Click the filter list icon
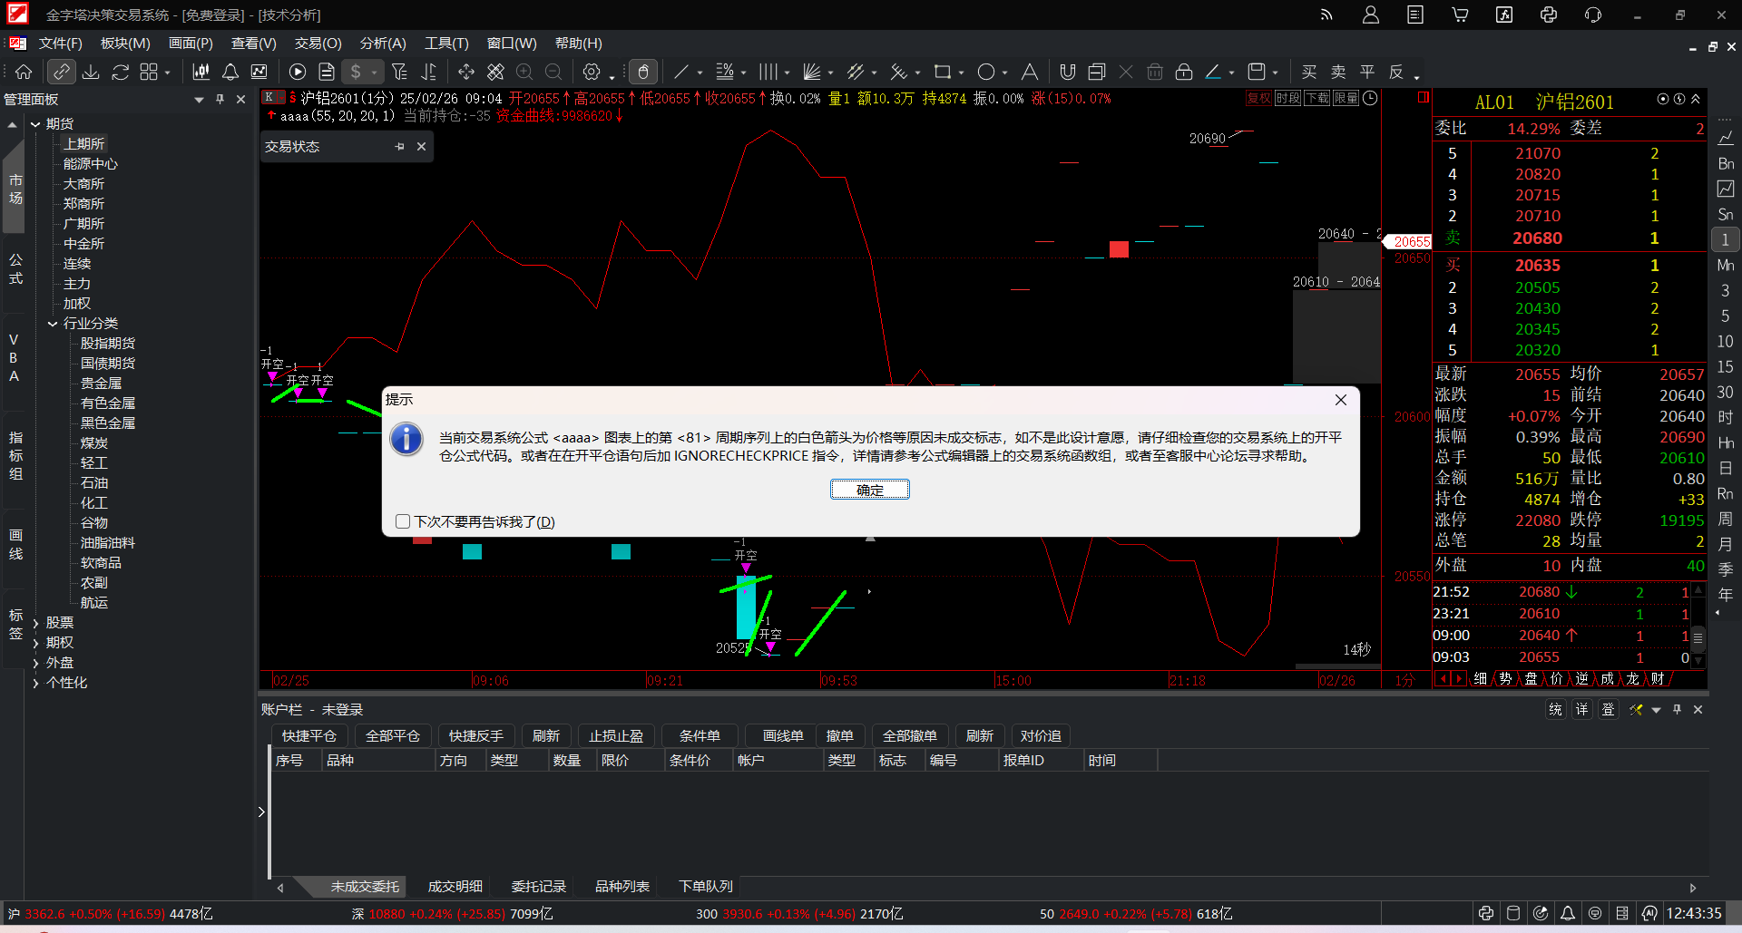The image size is (1742, 933). tap(399, 72)
